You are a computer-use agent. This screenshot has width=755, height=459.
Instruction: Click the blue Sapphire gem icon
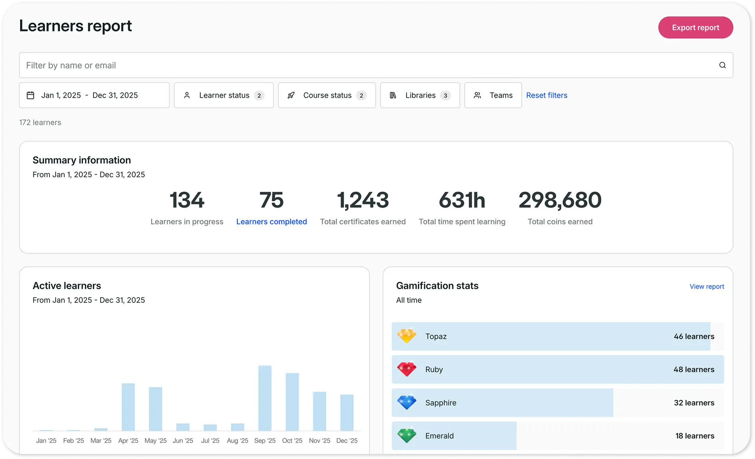406,402
